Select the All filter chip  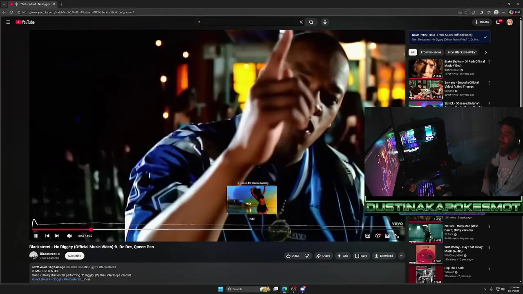tap(413, 52)
